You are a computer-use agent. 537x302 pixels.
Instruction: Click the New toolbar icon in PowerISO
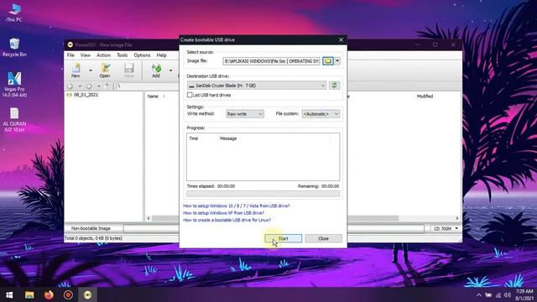pos(76,70)
